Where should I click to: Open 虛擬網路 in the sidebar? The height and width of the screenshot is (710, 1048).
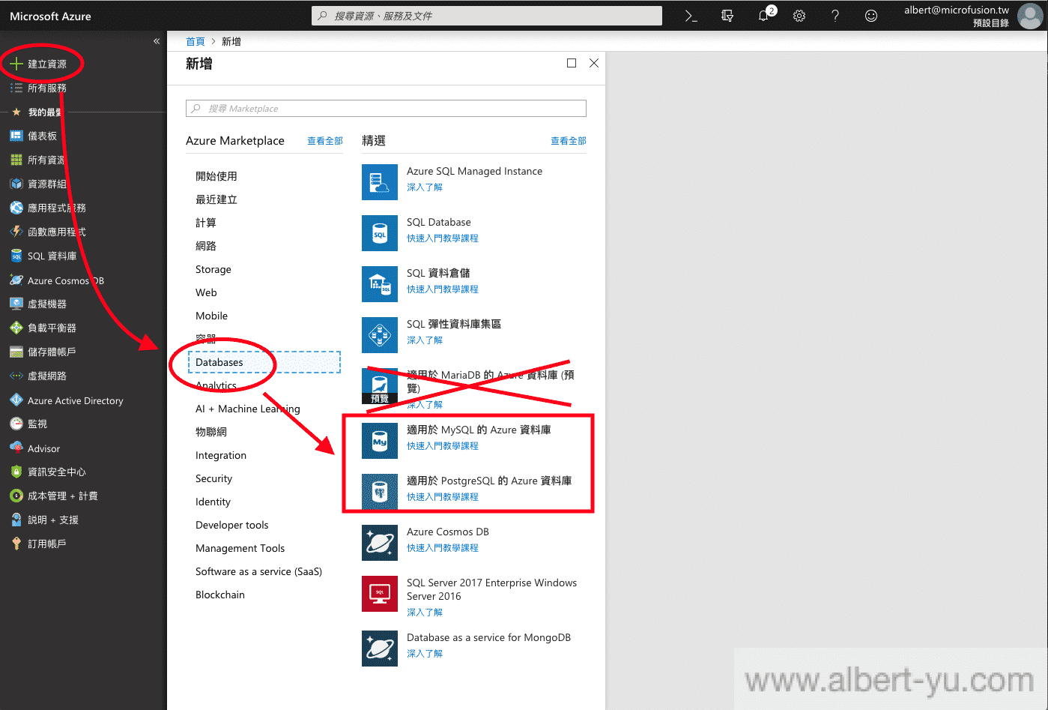pyautogui.click(x=37, y=376)
